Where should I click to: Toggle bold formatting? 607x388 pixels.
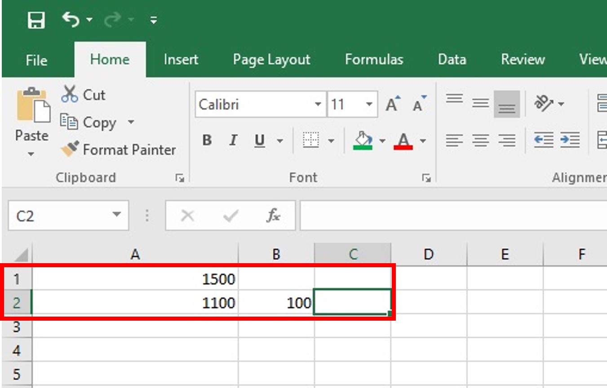pyautogui.click(x=207, y=140)
